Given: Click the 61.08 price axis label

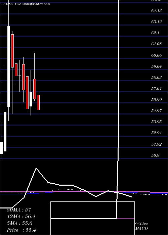Looking at the screenshot, I should point(157,44).
